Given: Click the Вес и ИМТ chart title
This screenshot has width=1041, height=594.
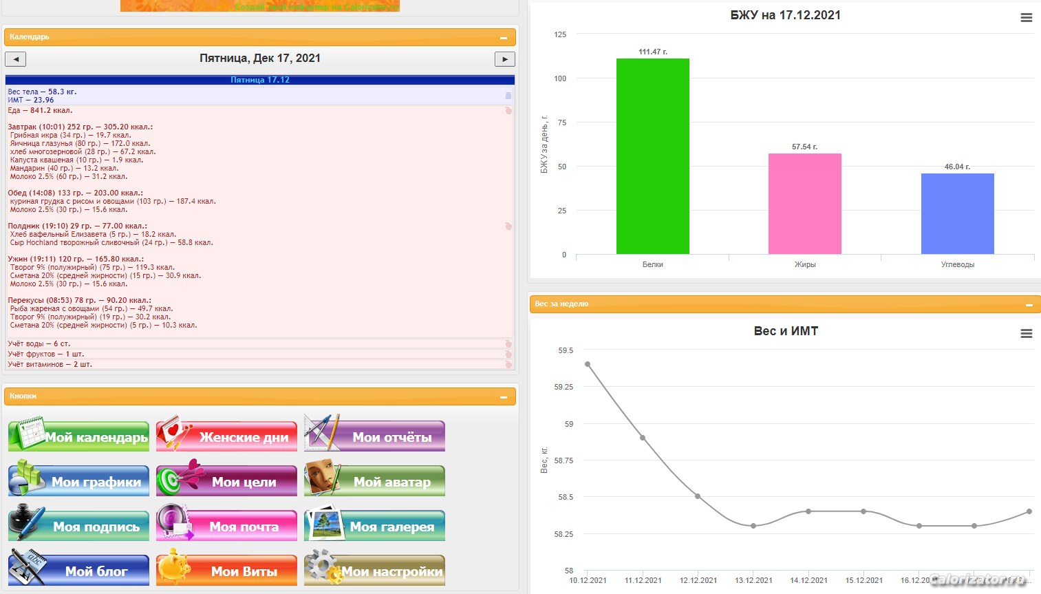Looking at the screenshot, I should tap(786, 331).
